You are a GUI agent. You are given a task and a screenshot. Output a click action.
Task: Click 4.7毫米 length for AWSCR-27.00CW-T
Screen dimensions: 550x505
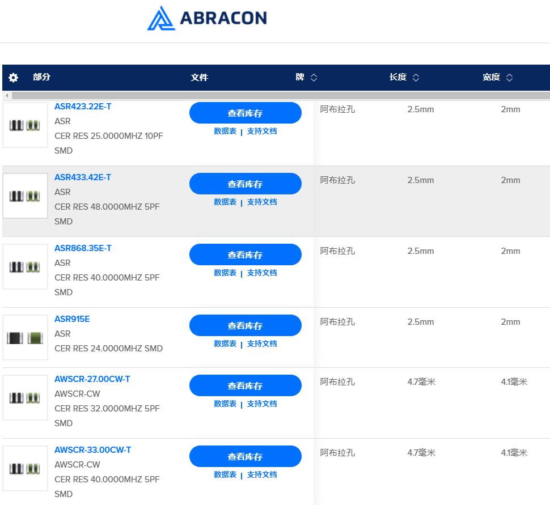tap(421, 382)
